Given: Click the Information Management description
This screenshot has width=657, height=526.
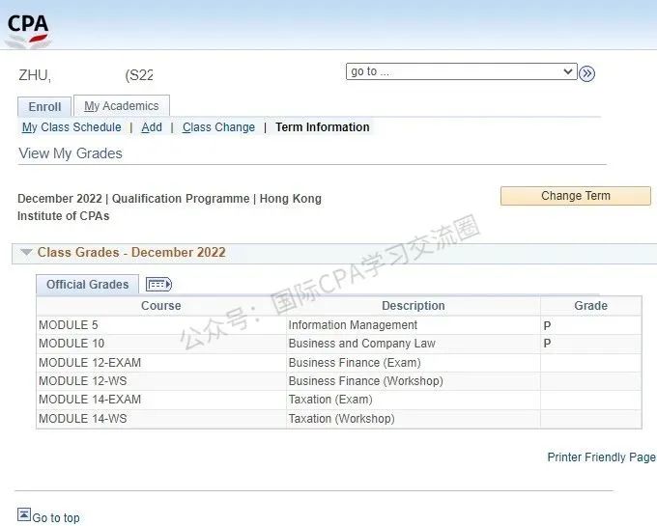Looking at the screenshot, I should pyautogui.click(x=353, y=325).
